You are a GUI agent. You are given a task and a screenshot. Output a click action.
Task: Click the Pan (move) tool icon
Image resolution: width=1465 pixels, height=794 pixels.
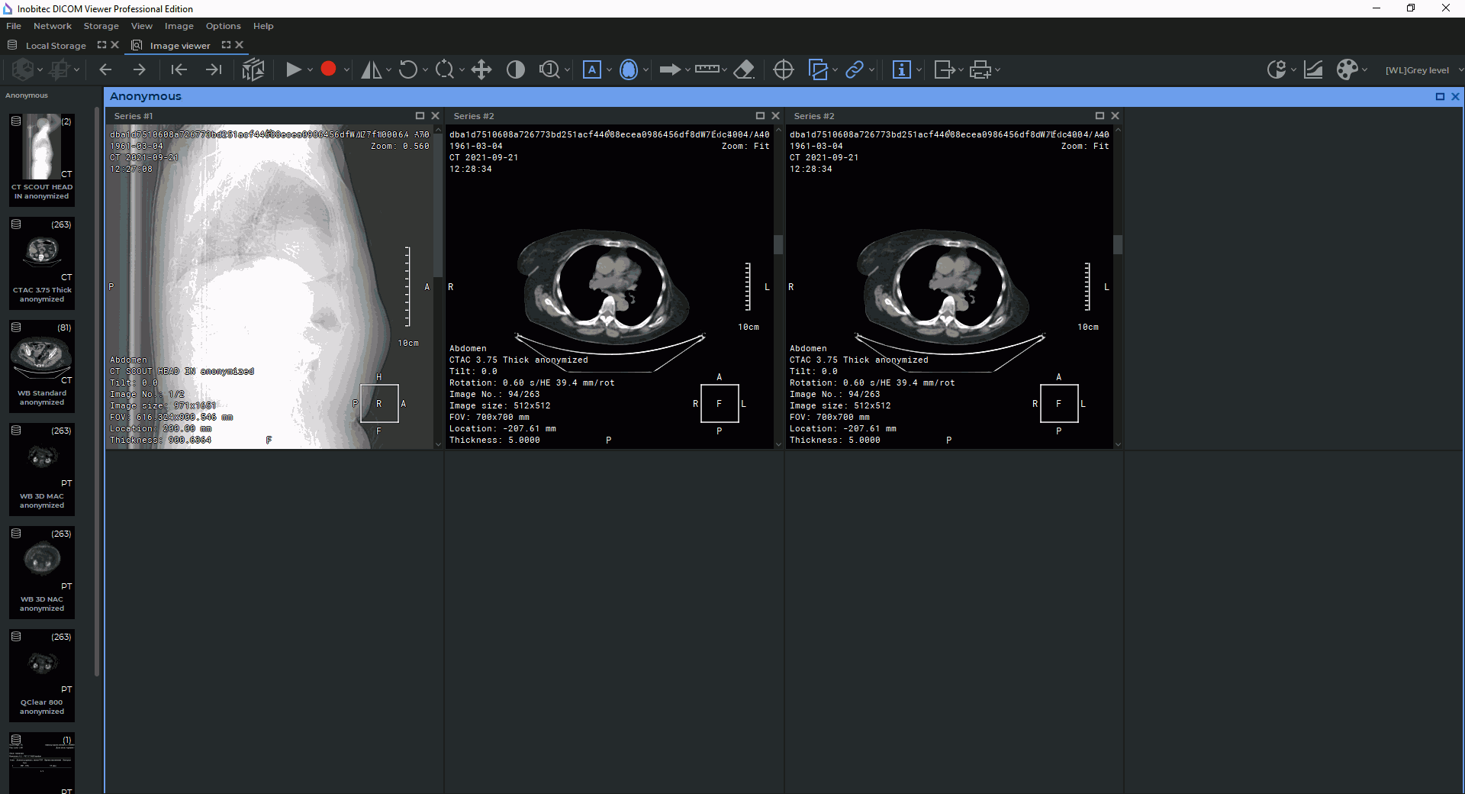pyautogui.click(x=481, y=70)
